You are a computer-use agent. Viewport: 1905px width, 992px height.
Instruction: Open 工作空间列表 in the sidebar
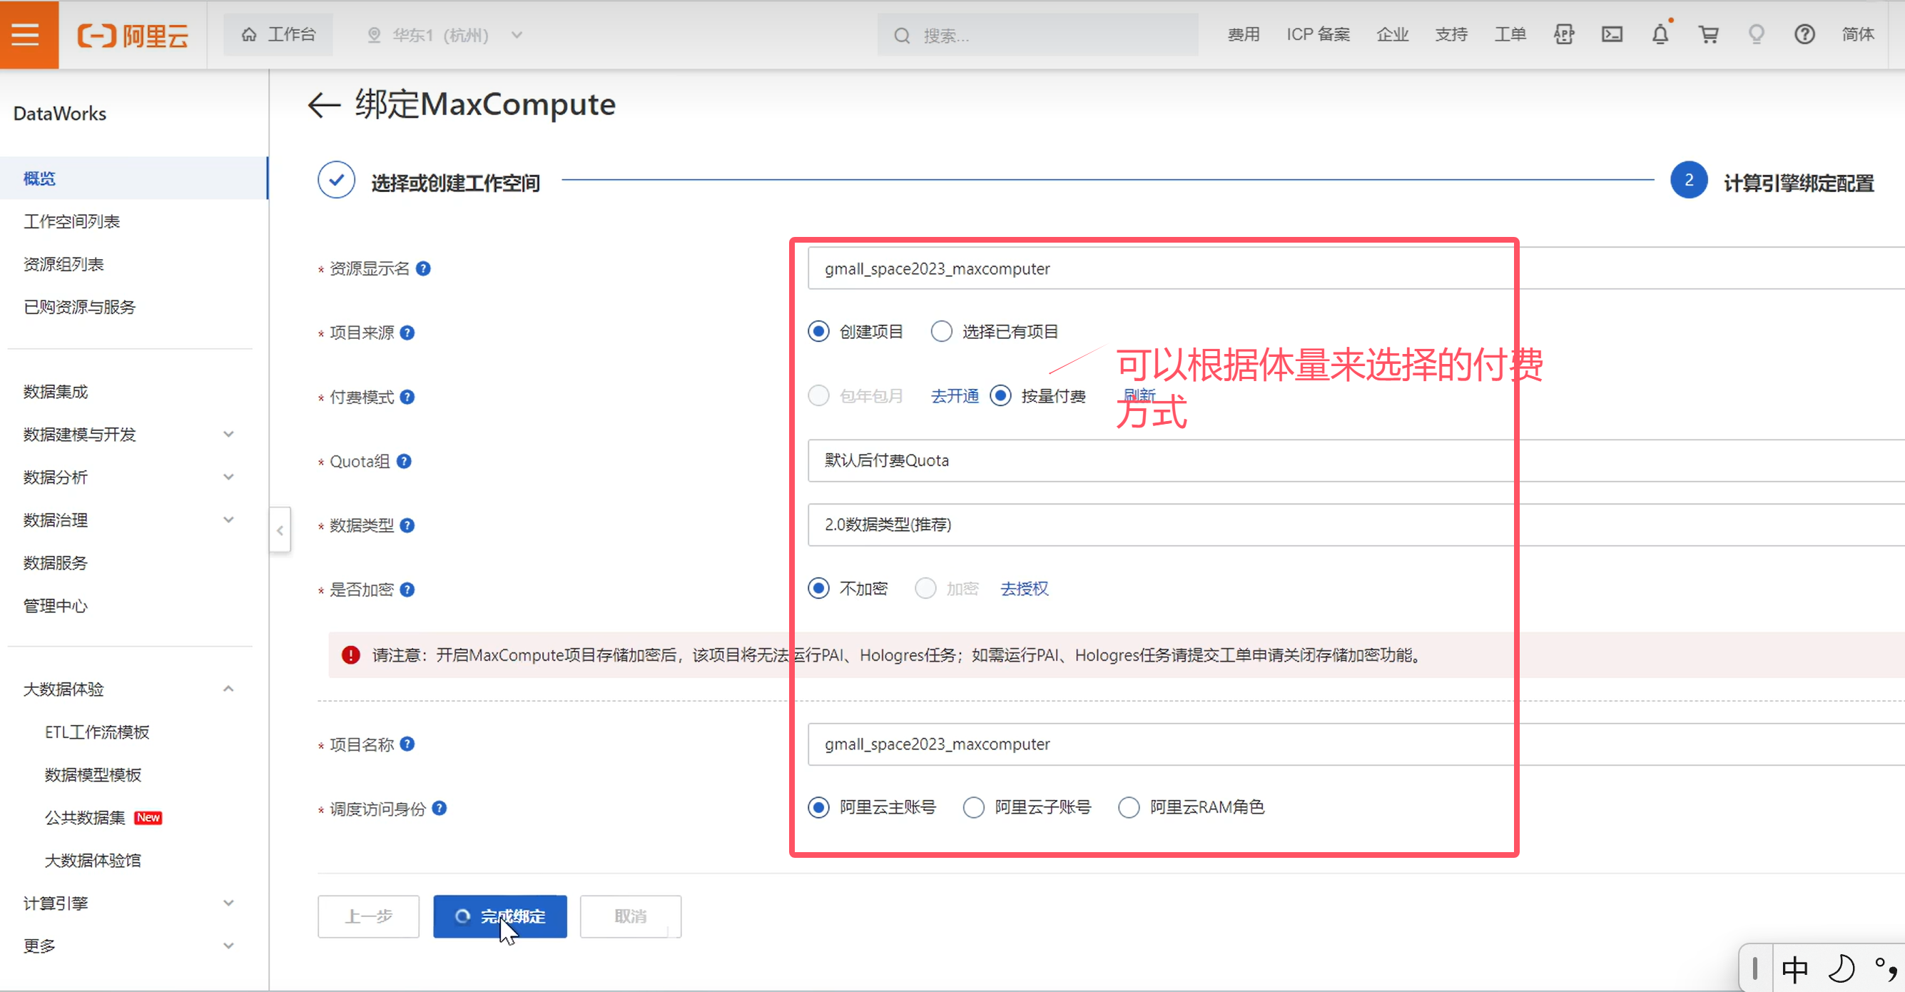click(x=72, y=221)
